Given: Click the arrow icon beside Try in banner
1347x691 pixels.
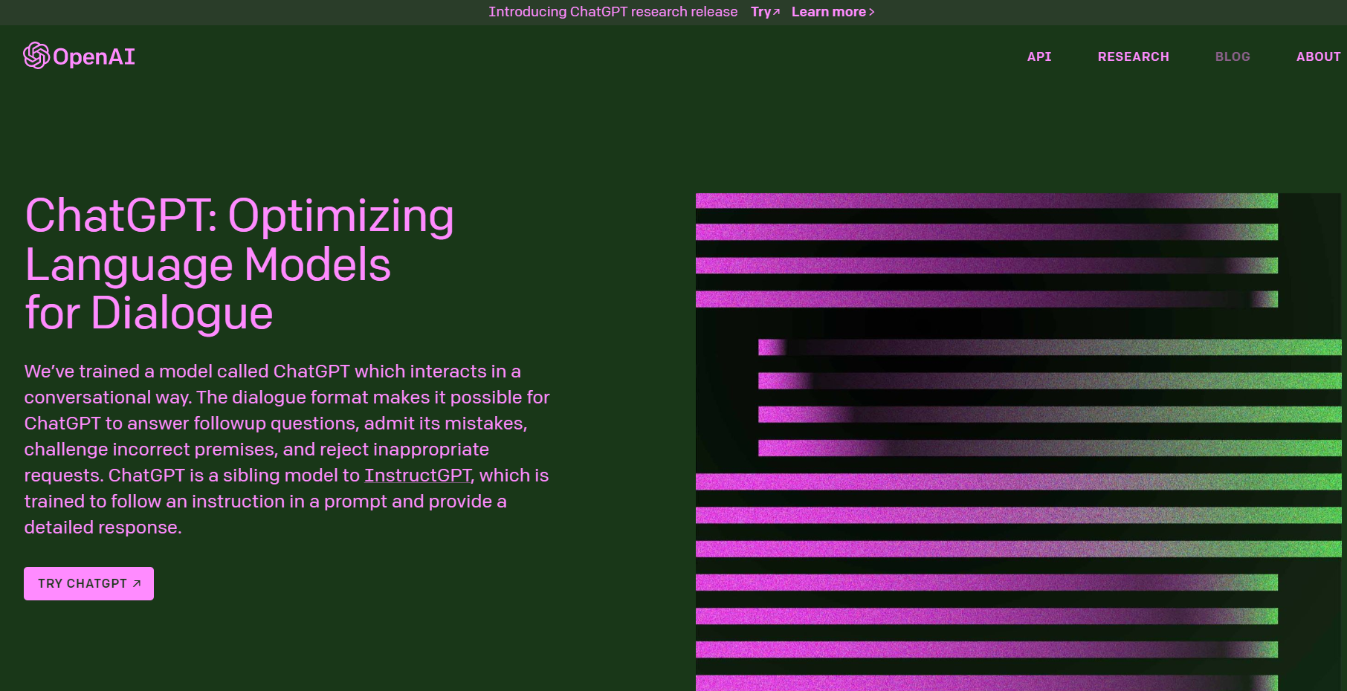Looking at the screenshot, I should (x=777, y=12).
